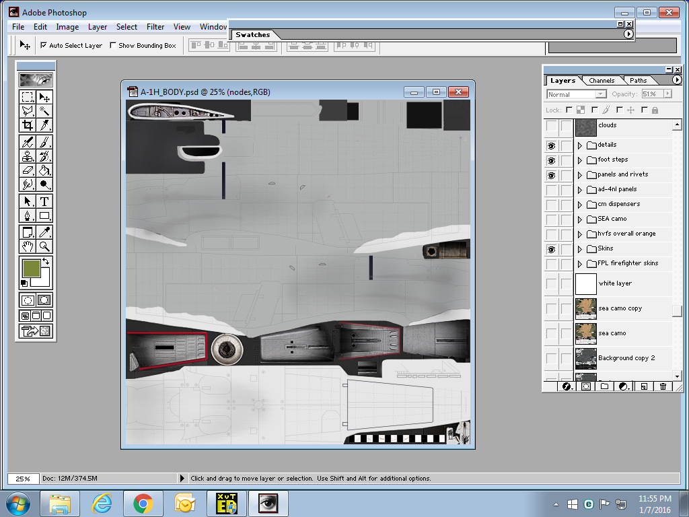Viewport: 689px width, 517px height.
Task: Reset to default foreground and background colors
Action: point(24,283)
